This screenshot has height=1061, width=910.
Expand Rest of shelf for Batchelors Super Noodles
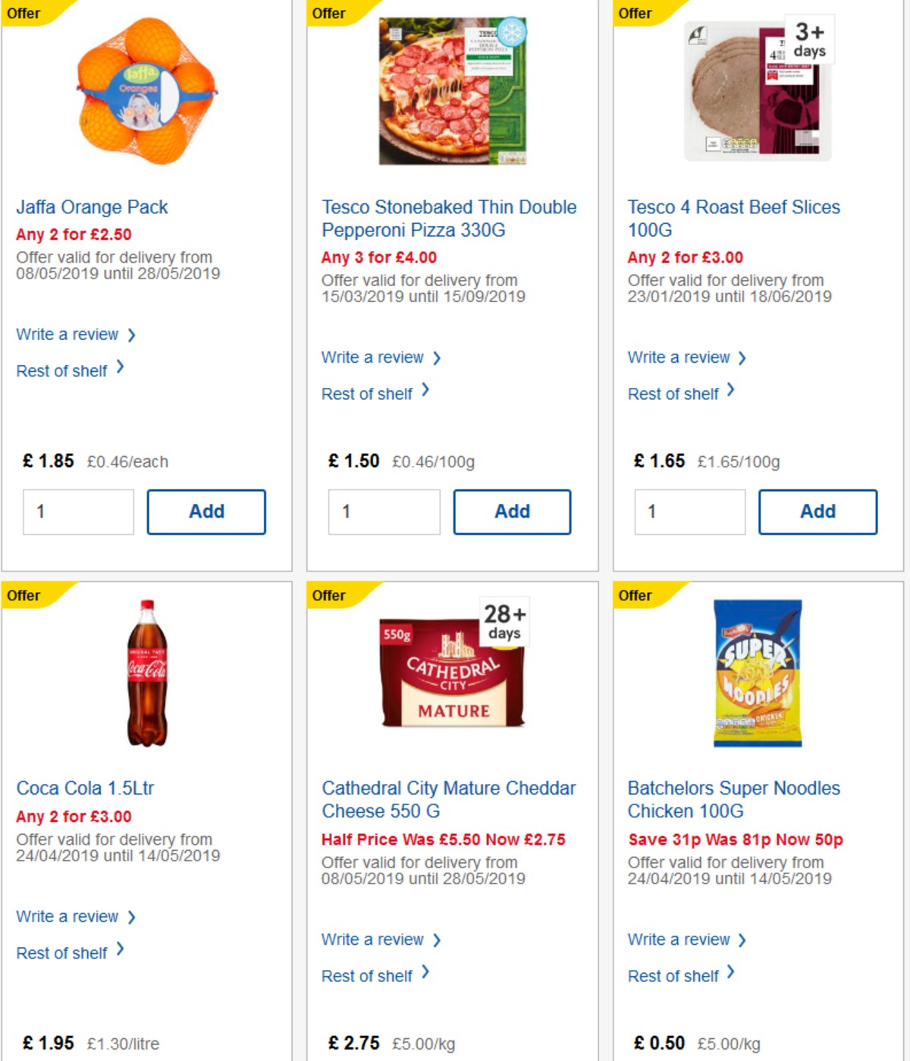pos(675,976)
